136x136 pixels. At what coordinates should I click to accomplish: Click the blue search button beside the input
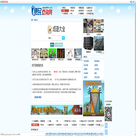pos(63,38)
